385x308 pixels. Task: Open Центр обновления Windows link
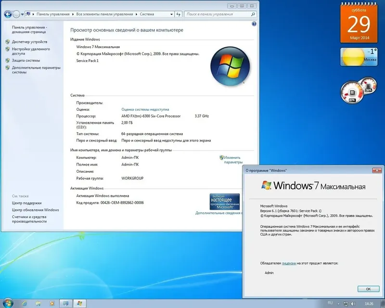[x=35, y=210]
